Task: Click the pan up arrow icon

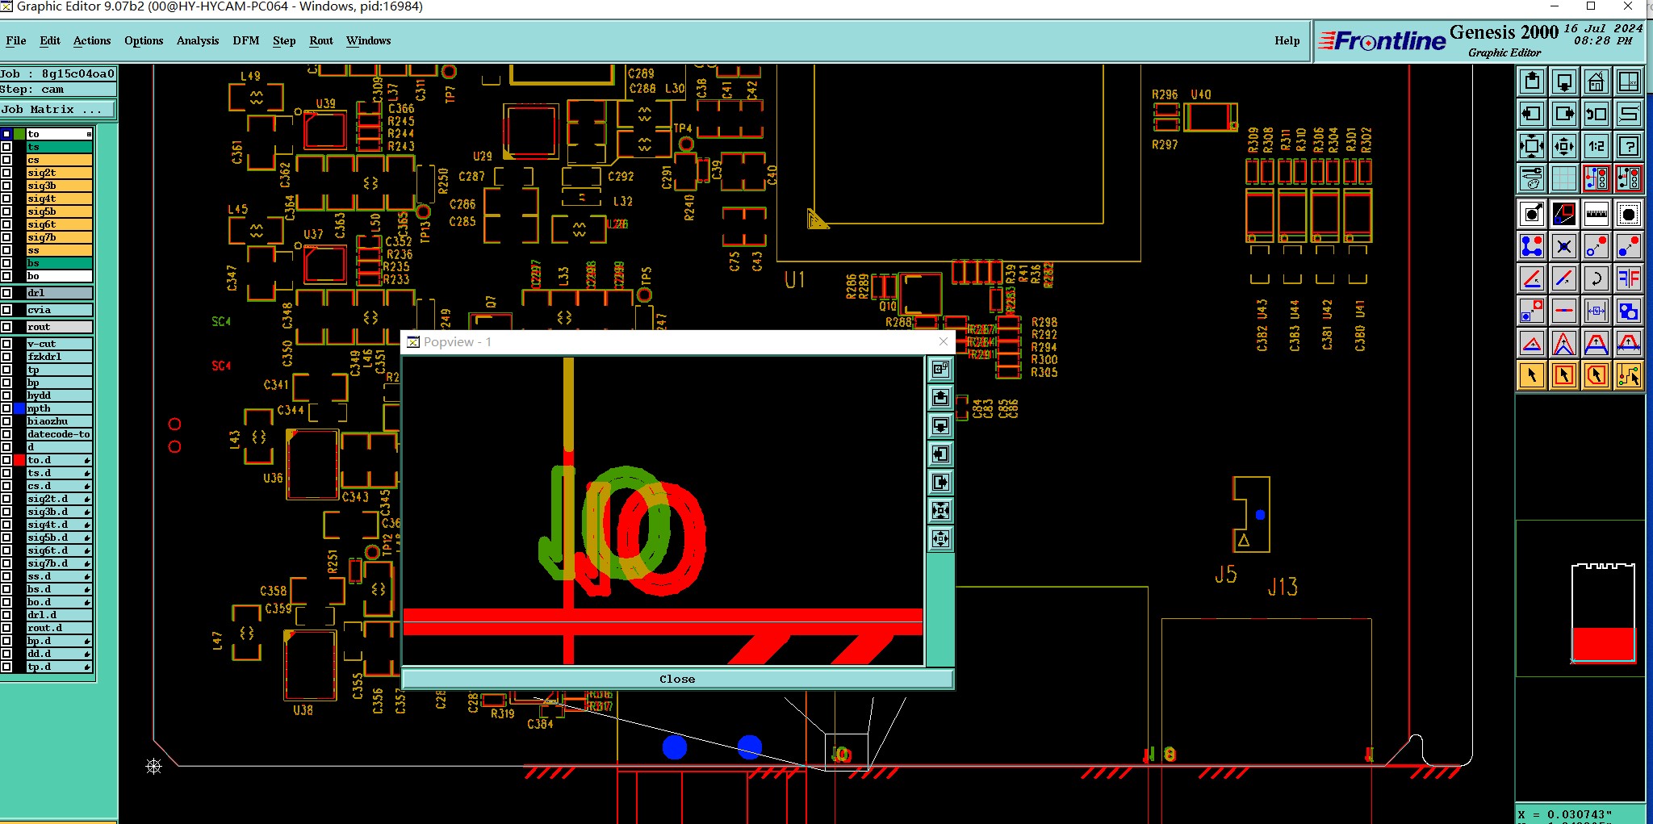Action: 1532,82
